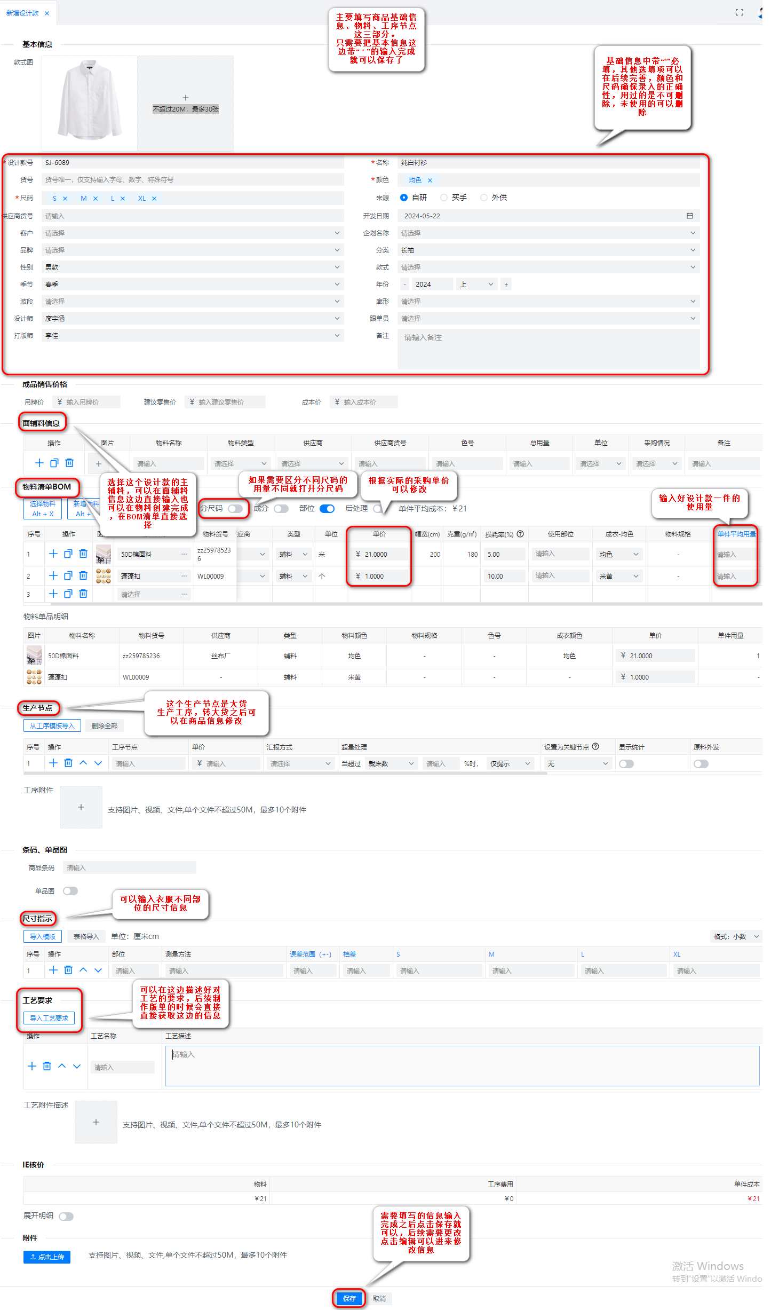Expand the 分类 dropdown showing 长袖
The width and height of the screenshot is (771, 1310).
pos(548,250)
